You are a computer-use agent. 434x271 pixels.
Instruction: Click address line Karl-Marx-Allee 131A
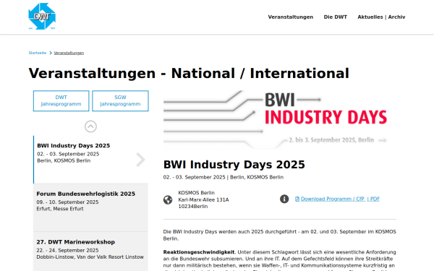(203, 199)
